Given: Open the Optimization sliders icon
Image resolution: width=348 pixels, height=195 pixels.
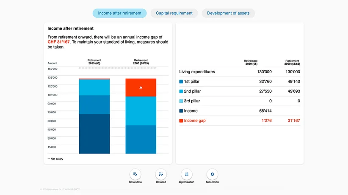Looking at the screenshot, I should coord(187,174).
